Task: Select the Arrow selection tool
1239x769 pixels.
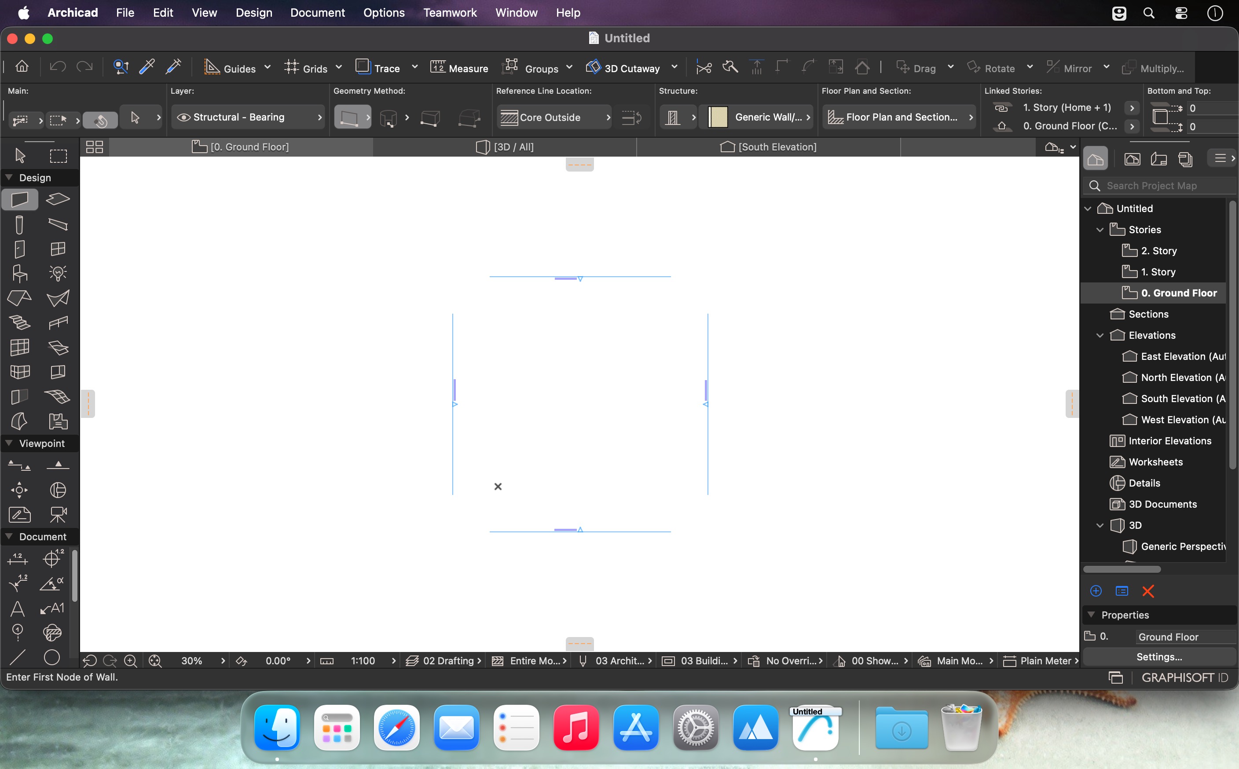Action: (x=20, y=156)
